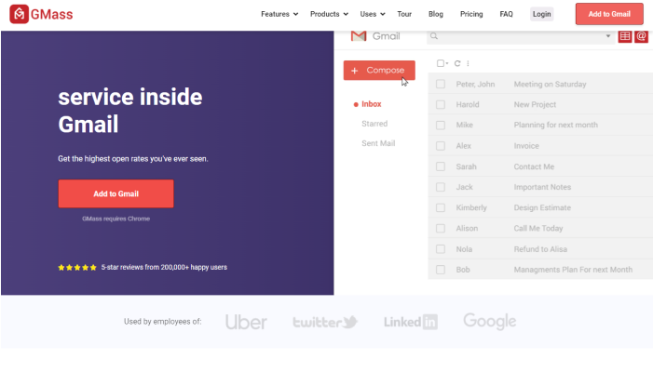Check the Kimberly email checkbox
Image resolution: width=653 pixels, height=372 pixels.
coord(441,207)
